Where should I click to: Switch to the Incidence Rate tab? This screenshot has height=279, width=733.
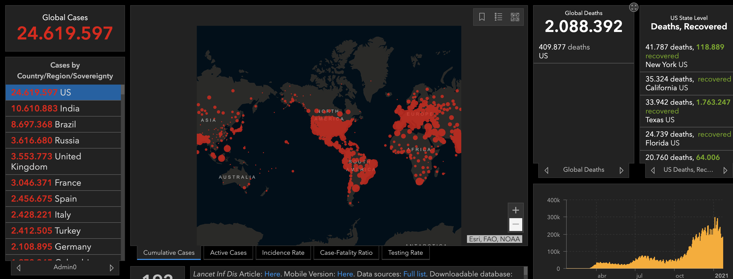tap(283, 253)
